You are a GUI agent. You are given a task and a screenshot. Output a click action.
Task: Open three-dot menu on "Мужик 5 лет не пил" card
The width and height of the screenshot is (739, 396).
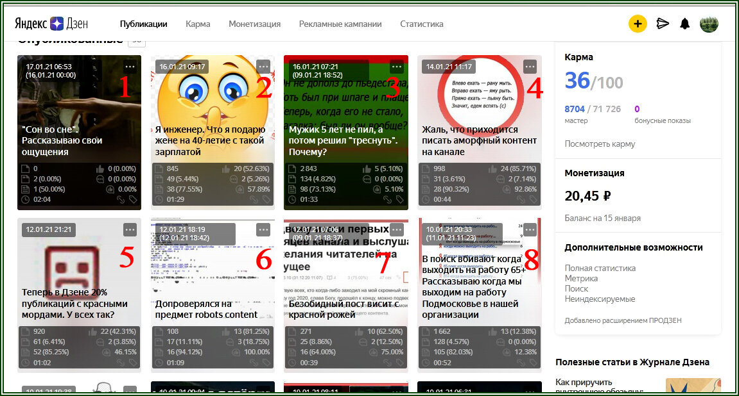(396, 67)
